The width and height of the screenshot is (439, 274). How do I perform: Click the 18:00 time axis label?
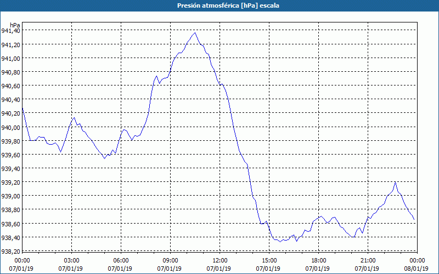click(318, 261)
